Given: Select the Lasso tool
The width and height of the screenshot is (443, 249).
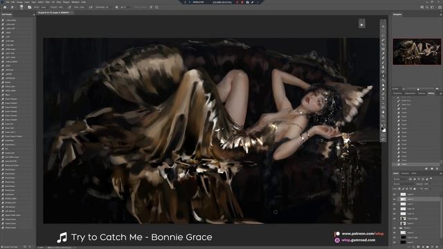Looking at the screenshot, I should tap(383, 35).
